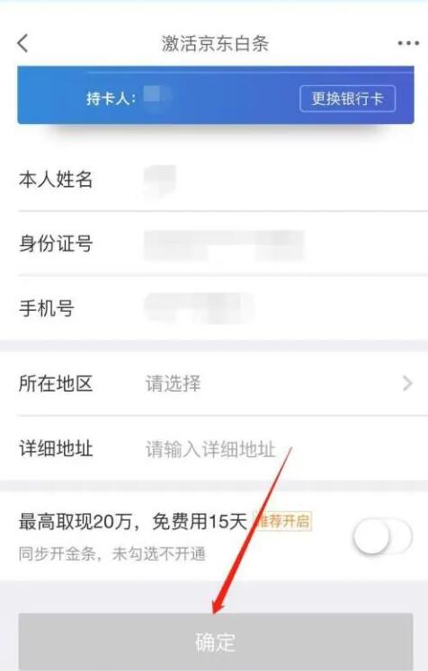The width and height of the screenshot is (428, 671).
Task: Open the 所在地区 请选择 region selector
Action: (x=223, y=383)
